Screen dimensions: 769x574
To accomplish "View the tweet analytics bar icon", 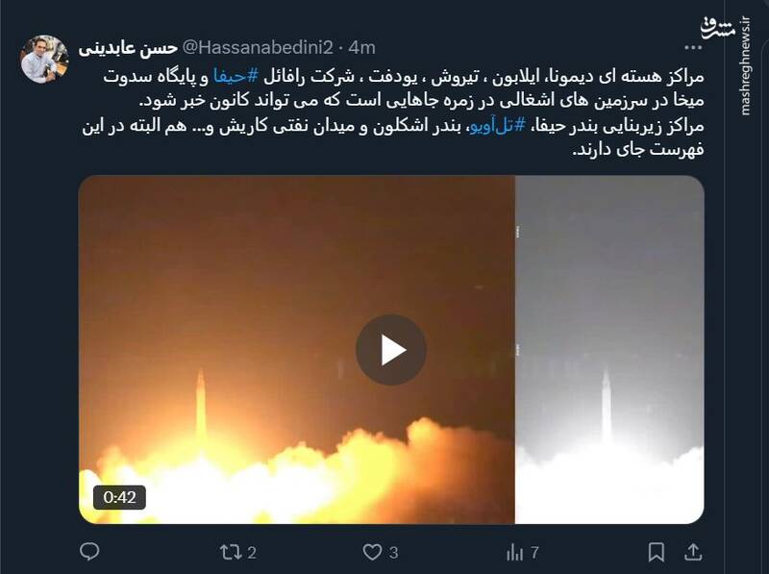I will pos(514,553).
